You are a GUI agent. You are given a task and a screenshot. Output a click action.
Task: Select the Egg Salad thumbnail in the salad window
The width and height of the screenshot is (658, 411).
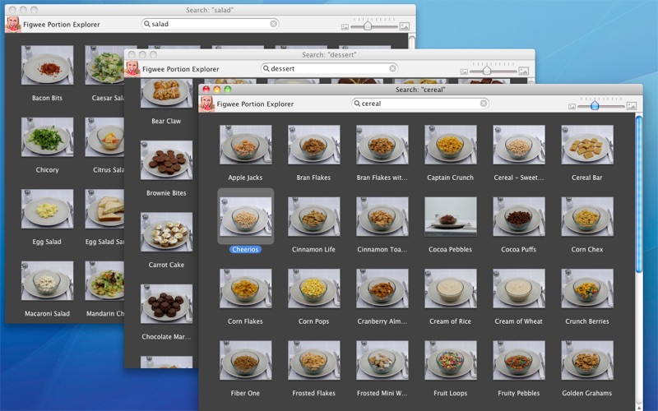(48, 209)
